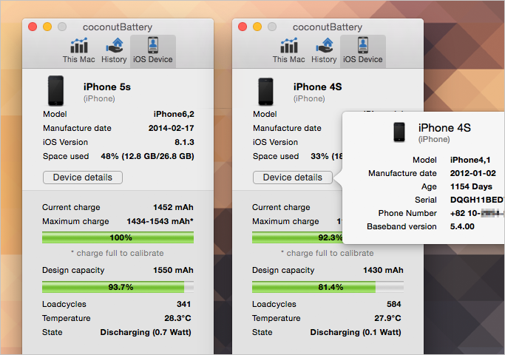
Task: Select Discharging (0.7 Watt) state
Action: point(146,333)
